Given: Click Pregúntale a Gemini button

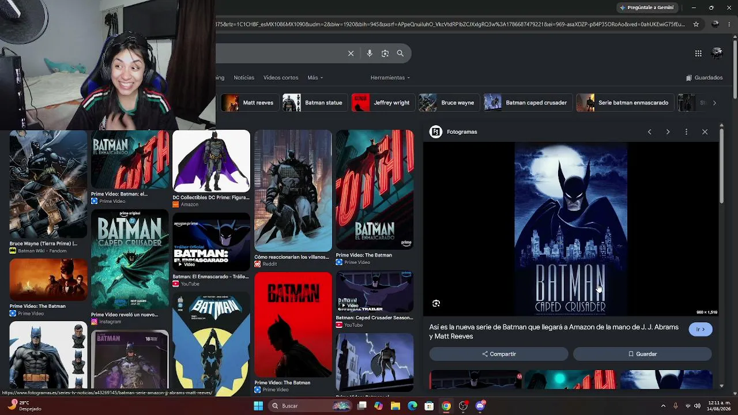Looking at the screenshot, I should click(x=646, y=7).
